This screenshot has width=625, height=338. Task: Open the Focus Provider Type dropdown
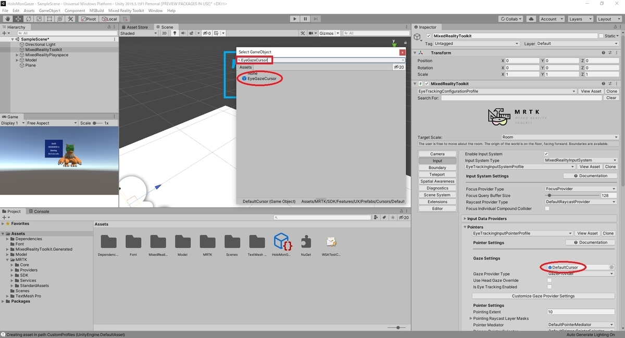coord(581,189)
